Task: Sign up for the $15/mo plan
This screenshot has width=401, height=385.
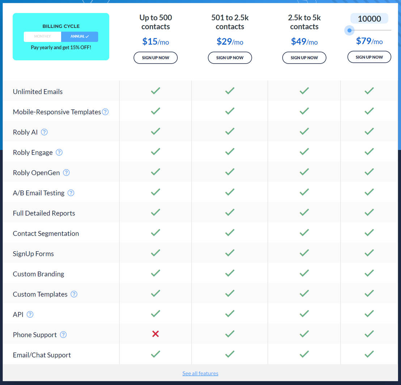Action: tap(156, 58)
